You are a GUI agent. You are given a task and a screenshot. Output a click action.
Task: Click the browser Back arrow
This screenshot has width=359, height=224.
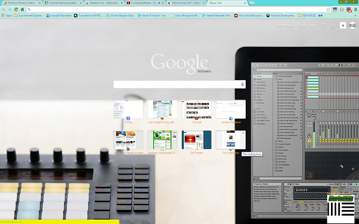tap(4, 10)
